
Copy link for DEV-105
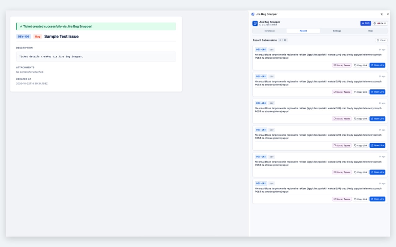coord(361,92)
